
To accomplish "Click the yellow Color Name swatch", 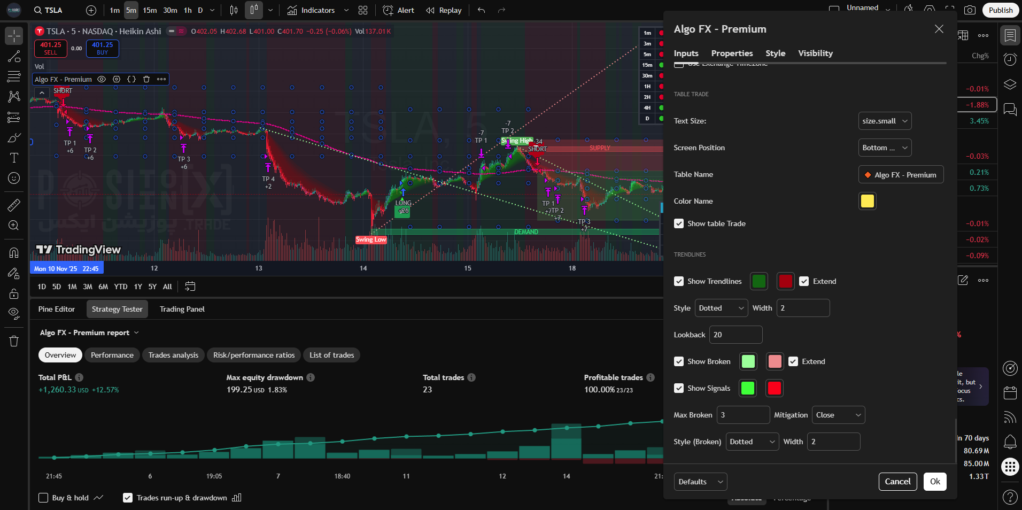I will pos(867,201).
